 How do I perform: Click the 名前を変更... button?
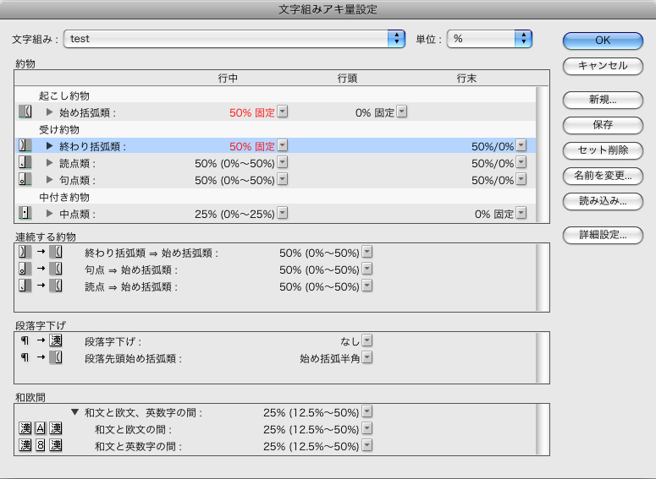point(603,176)
